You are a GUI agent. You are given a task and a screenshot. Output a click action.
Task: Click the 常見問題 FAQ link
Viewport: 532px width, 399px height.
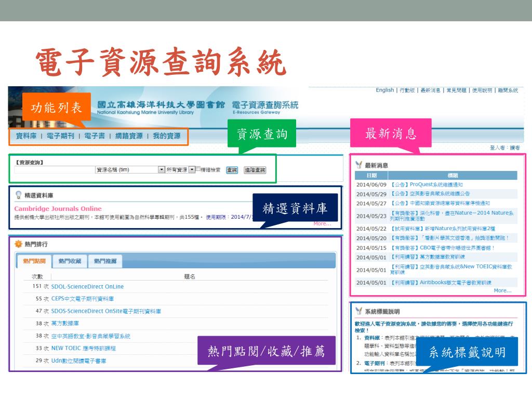click(x=456, y=90)
